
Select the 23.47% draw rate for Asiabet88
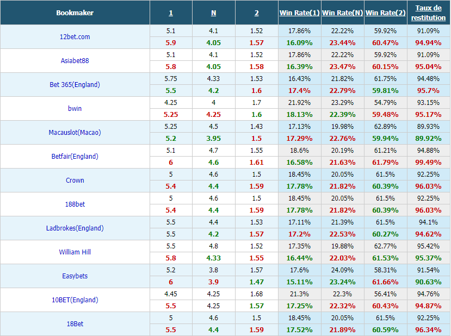(x=343, y=67)
